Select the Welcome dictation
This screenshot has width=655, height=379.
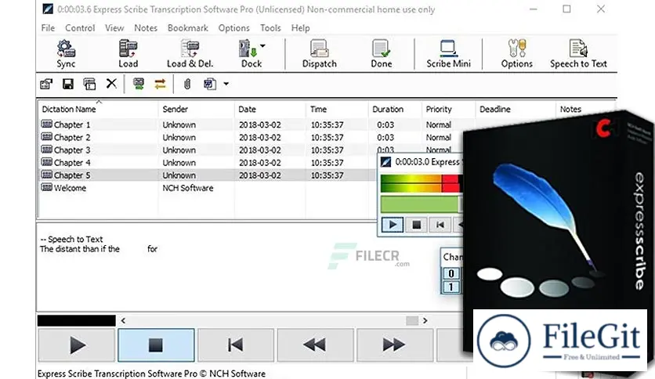click(63, 188)
